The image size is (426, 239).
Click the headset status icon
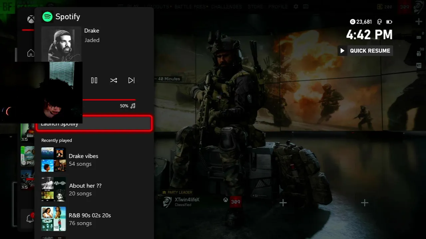(x=379, y=22)
